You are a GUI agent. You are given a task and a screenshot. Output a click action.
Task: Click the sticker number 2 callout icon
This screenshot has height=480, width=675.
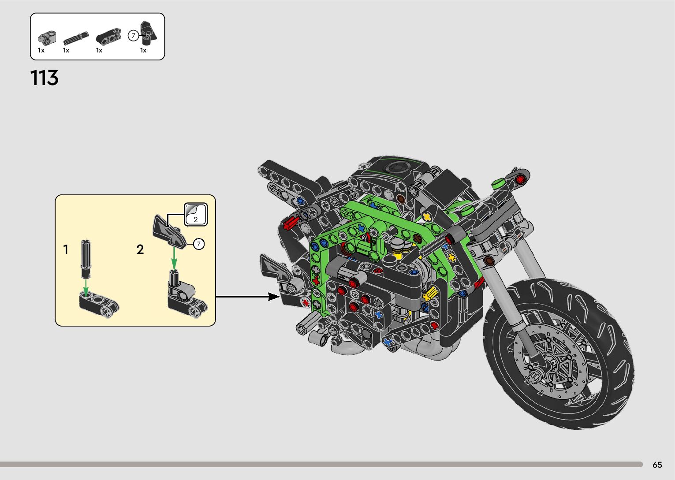[196, 215]
